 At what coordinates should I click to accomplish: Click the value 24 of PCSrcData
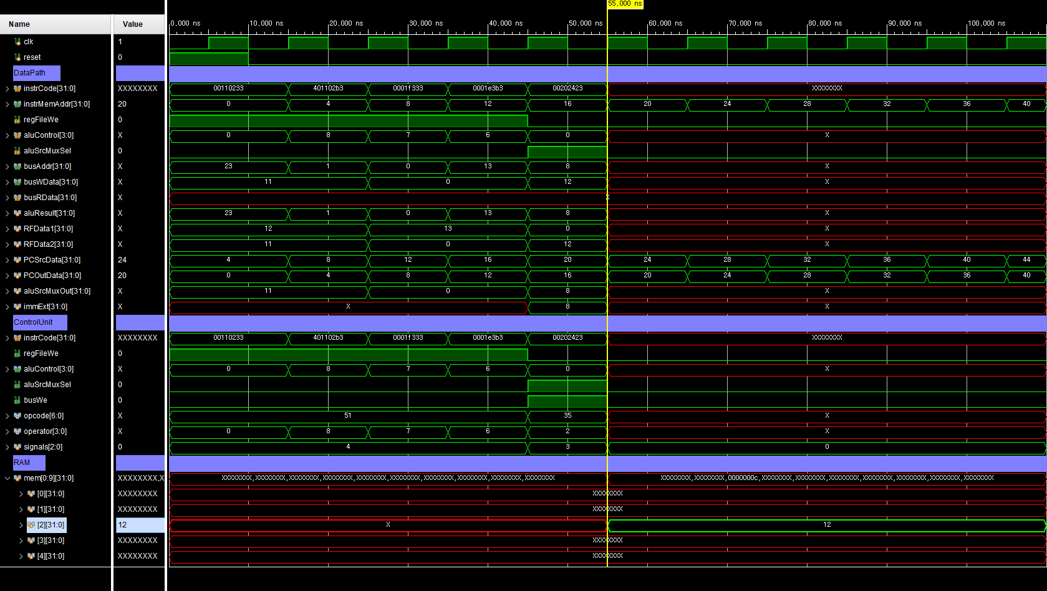[x=122, y=260]
